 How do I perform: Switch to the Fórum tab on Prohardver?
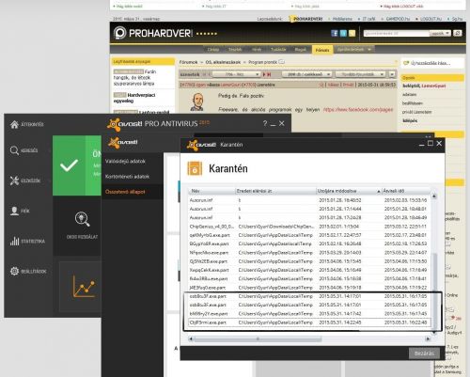click(322, 50)
